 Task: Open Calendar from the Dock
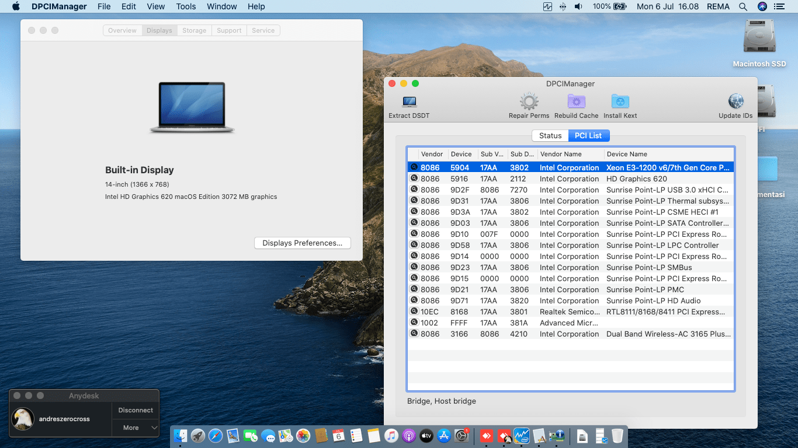(x=338, y=435)
